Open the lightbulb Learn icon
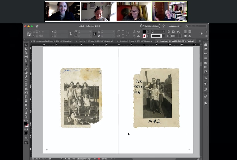237x160 pixels. [x=164, y=26]
